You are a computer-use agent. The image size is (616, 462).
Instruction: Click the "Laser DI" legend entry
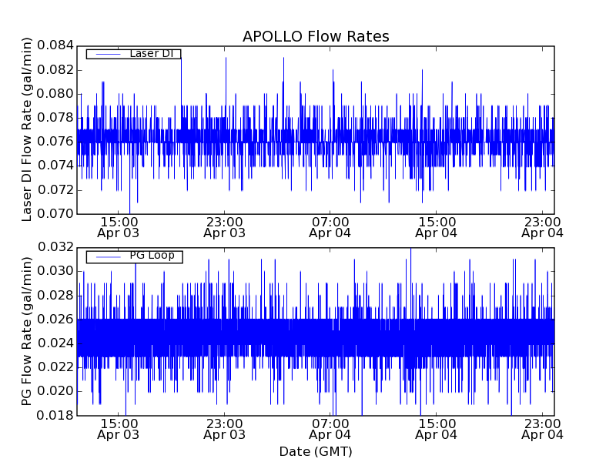(133, 54)
